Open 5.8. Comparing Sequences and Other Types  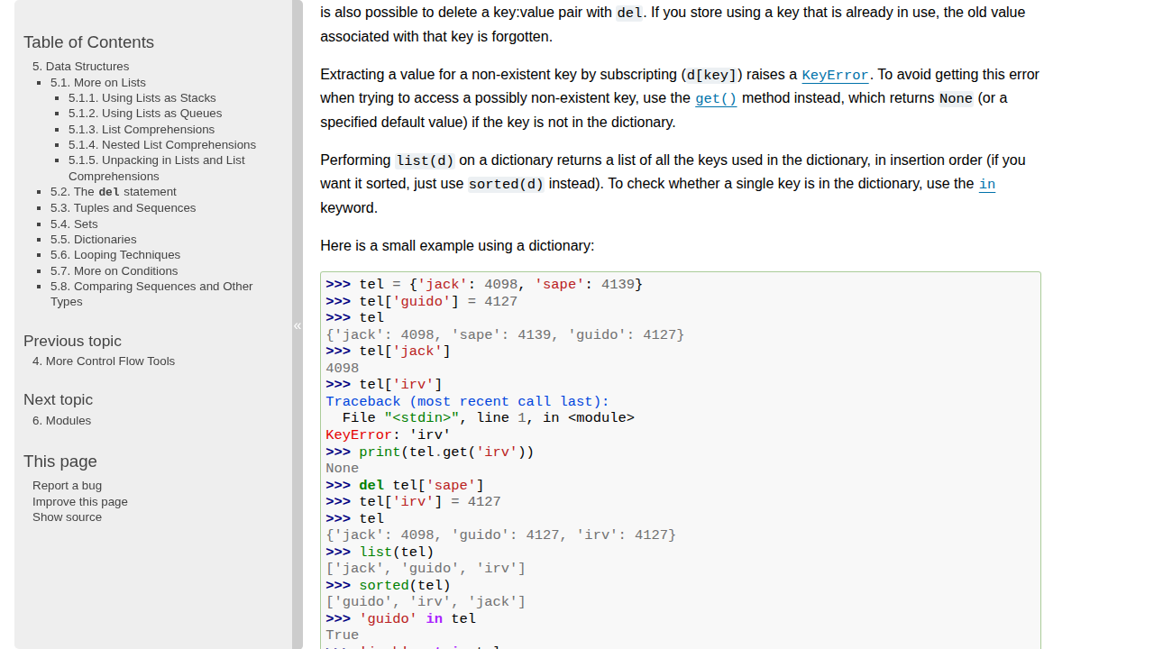tap(151, 294)
